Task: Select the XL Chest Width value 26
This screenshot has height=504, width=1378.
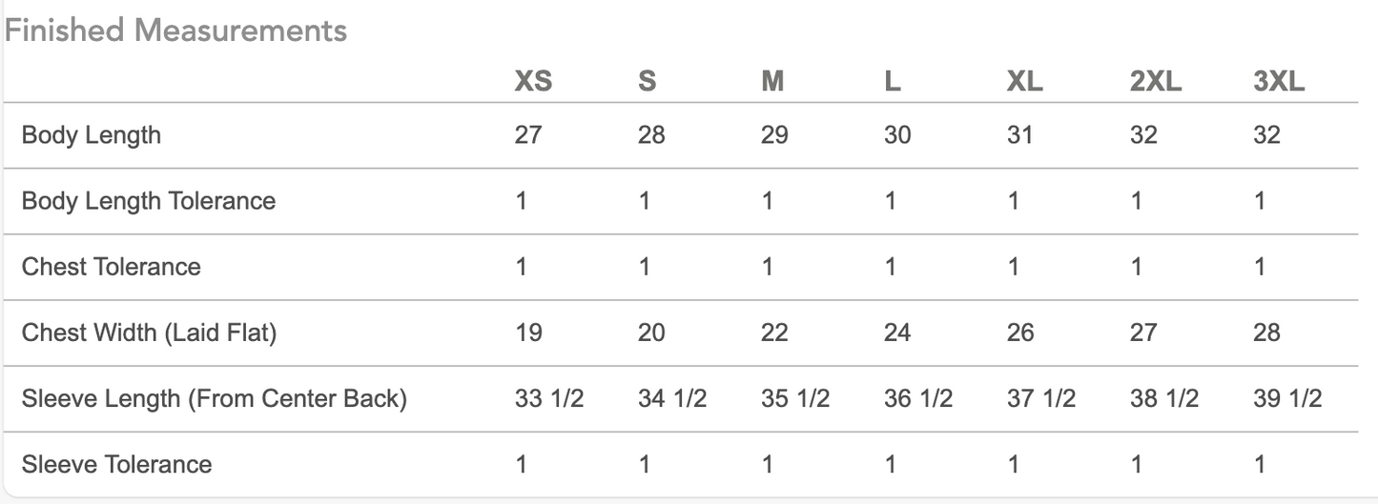Action: coord(1020,333)
